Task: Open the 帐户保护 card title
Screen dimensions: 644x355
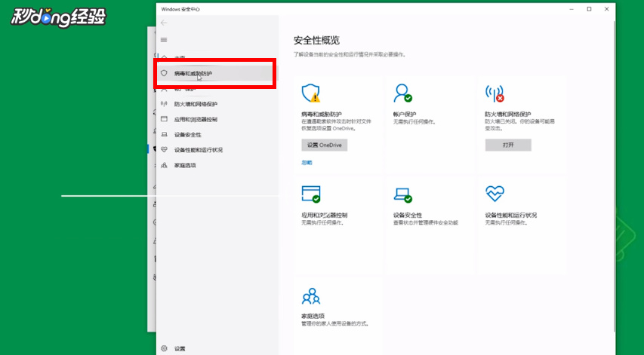Action: click(405, 115)
